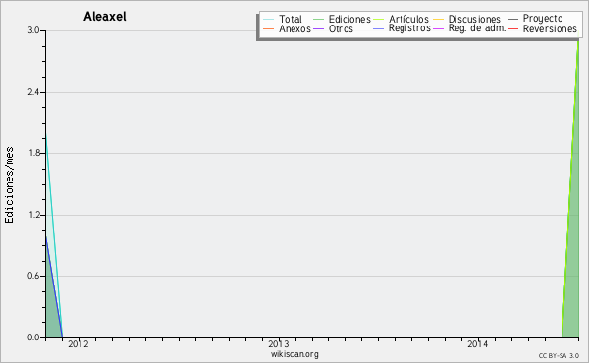Viewport: 589px width, 363px height.
Task: Click the red Reversiones color line in legend
Action: (x=512, y=28)
